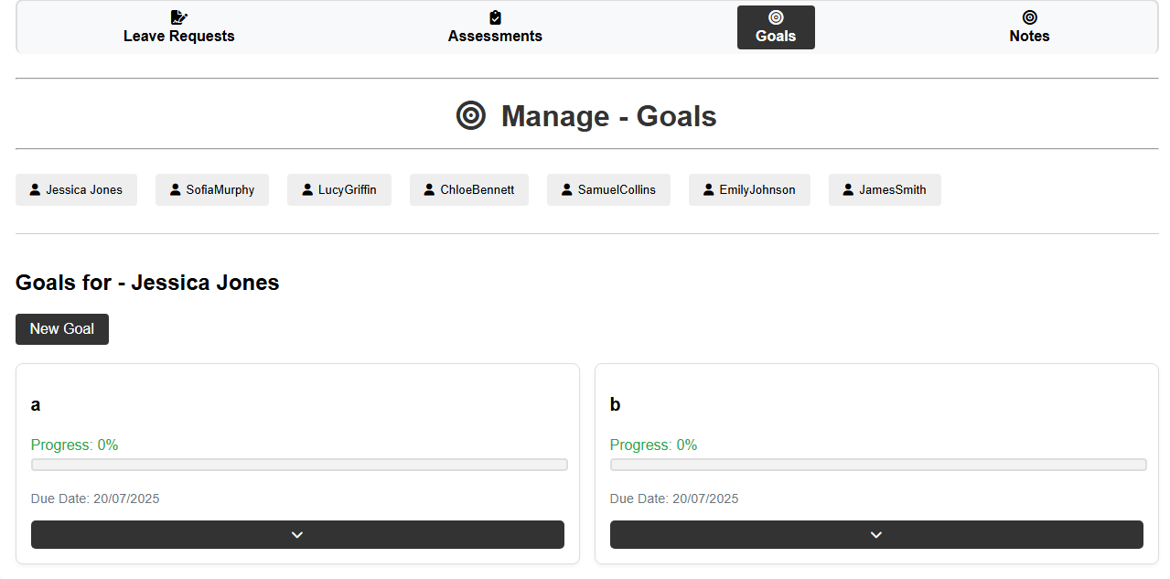Click the target icon beside Manage - Goals heading
1170x579 pixels.
470,116
